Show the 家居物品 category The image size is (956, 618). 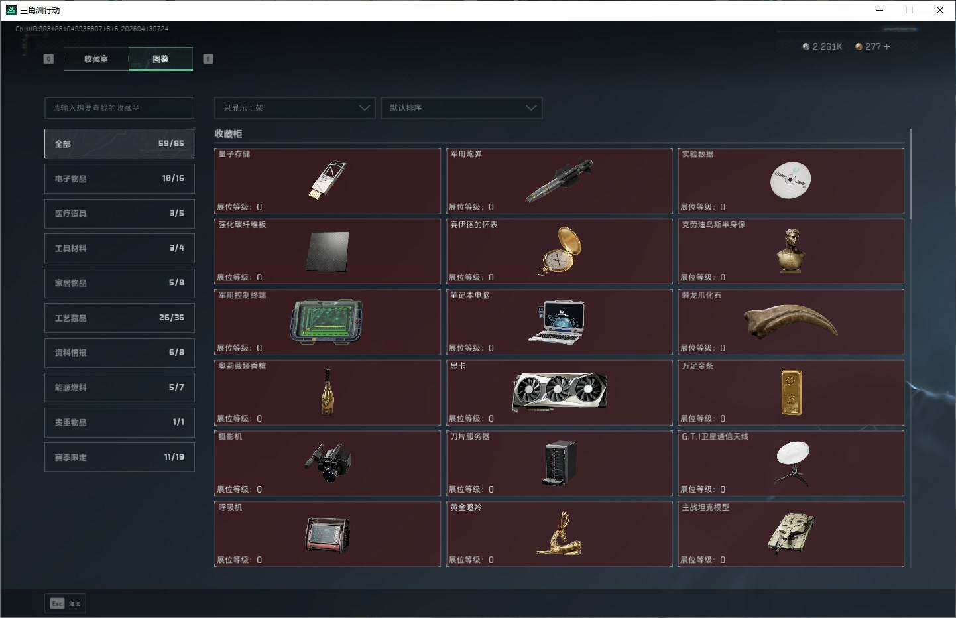119,283
